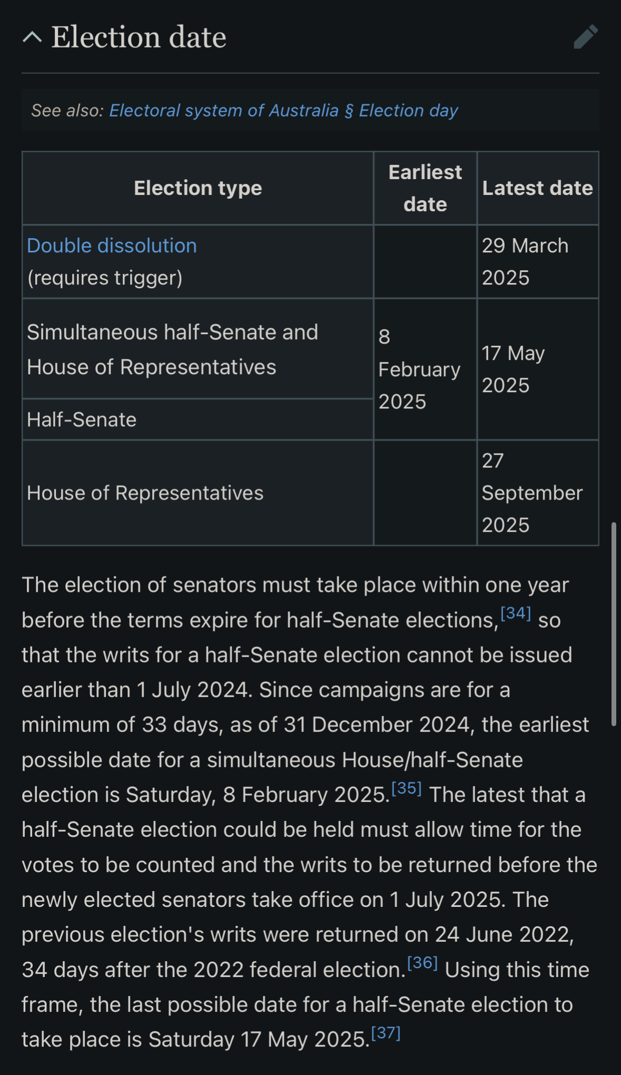Select the 8 February 2025 table cell
621x1075 pixels.
(426, 369)
